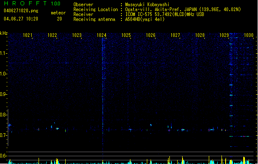Click frequency axis label 1.1
The width and height of the screenshot is (258, 164).
point(3,53)
